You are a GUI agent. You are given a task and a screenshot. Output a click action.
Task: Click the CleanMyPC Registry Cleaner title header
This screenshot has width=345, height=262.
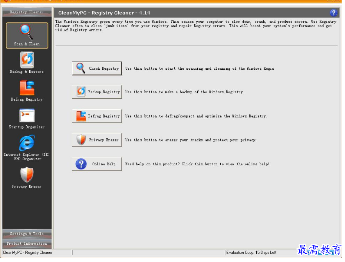click(x=104, y=13)
